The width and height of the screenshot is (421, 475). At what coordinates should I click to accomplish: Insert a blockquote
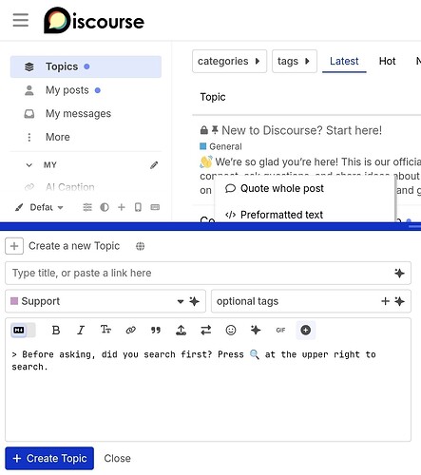tap(156, 331)
